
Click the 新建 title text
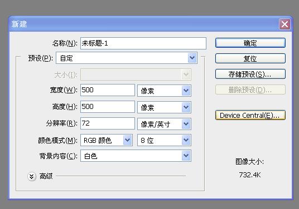19,24
